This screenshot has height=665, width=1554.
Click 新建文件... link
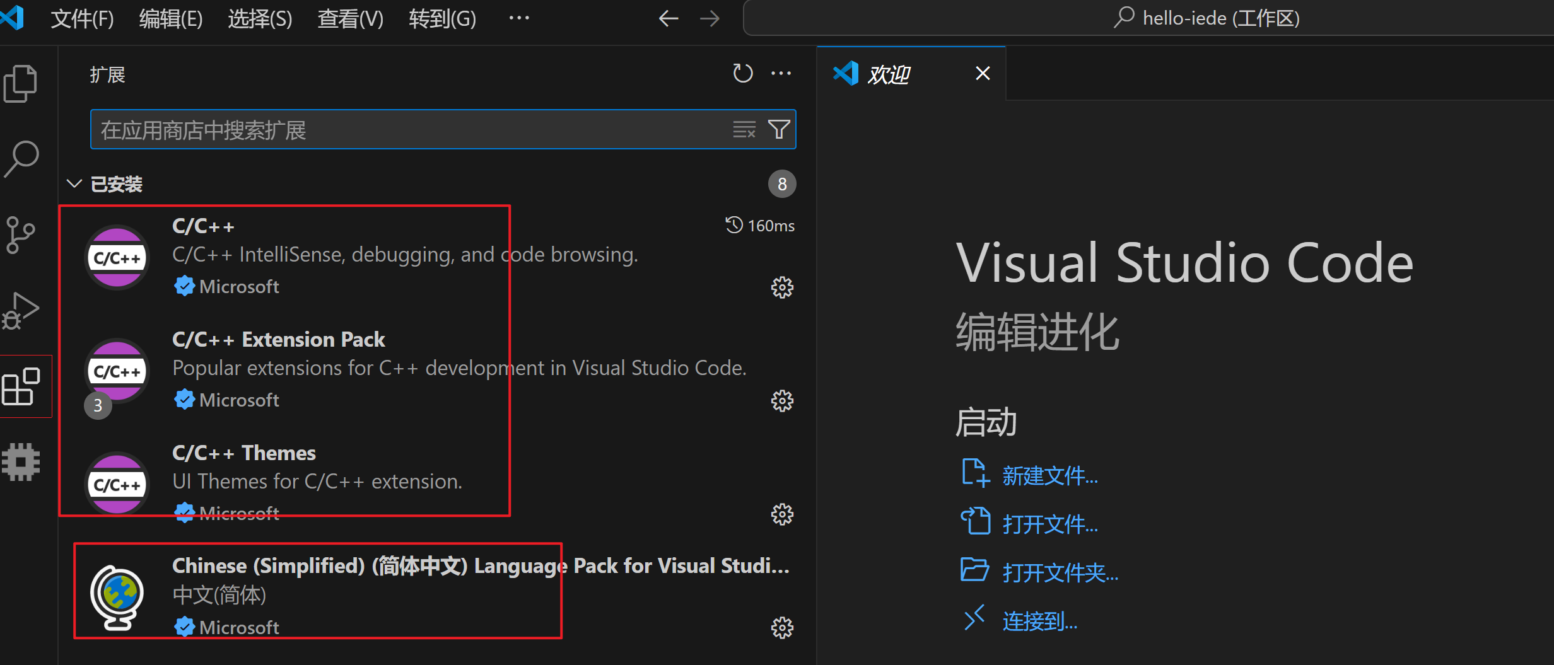(1050, 476)
